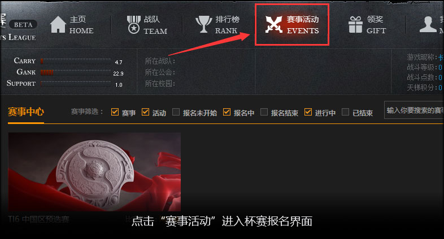Screen dimensions: 444x239
Task: Open the gift box GIFT icon
Action: [355, 25]
